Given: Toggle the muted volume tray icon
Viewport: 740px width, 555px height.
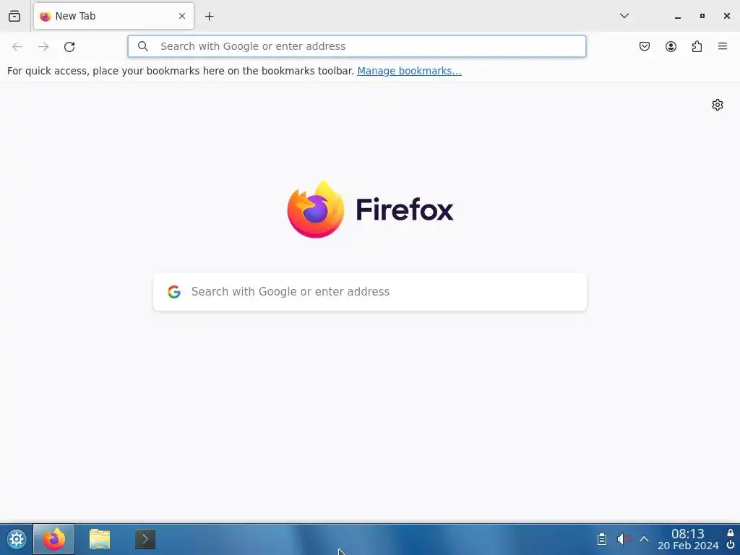Looking at the screenshot, I should (624, 539).
